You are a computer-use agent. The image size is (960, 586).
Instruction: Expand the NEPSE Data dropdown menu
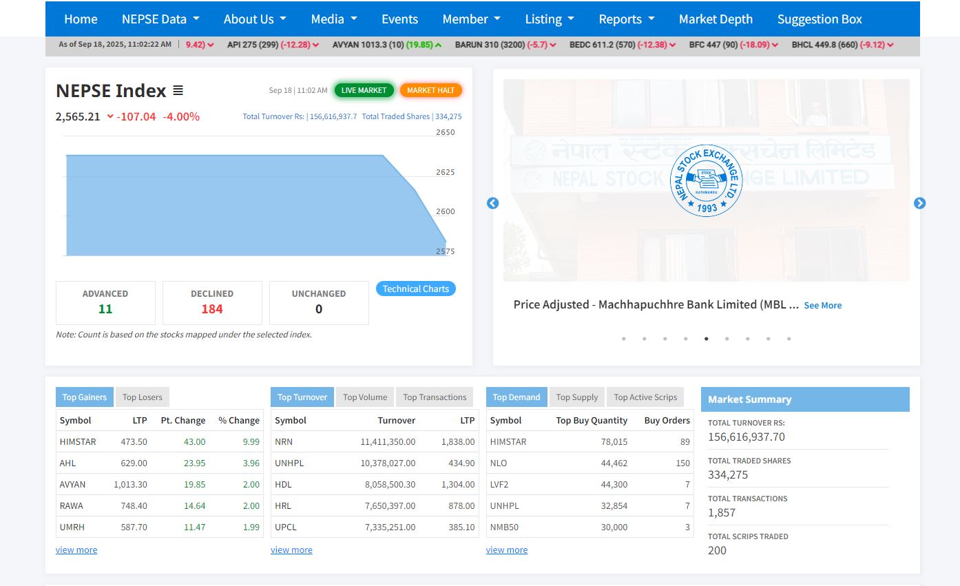coord(160,19)
